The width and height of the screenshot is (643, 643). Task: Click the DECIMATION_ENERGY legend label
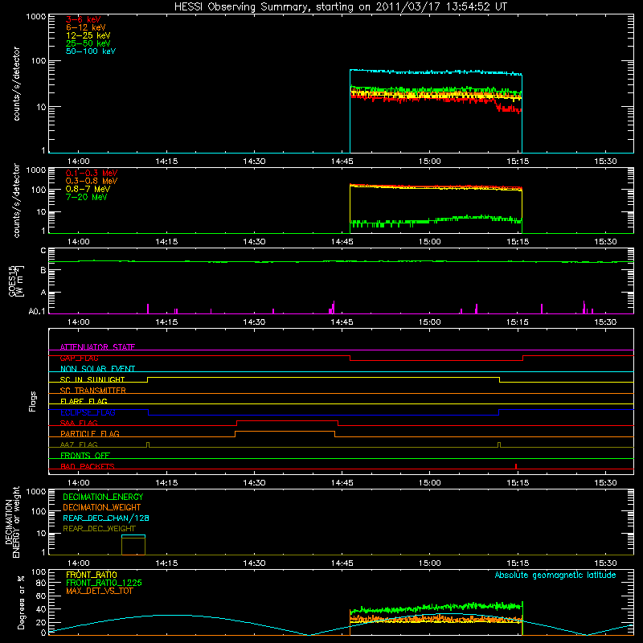103,497
